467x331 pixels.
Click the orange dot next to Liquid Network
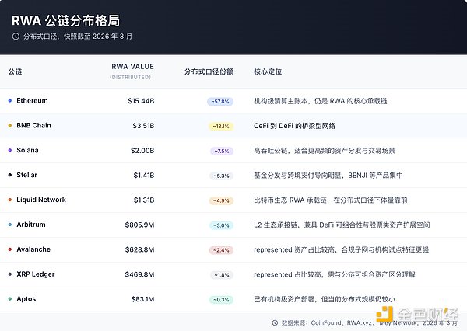pyautogui.click(x=9, y=200)
